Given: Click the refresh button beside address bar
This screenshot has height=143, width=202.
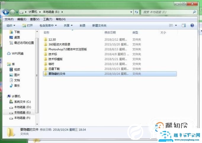Looking at the screenshot, I should [137, 12].
